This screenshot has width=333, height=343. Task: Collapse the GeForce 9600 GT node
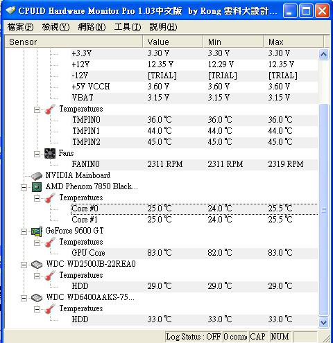[x=24, y=231]
